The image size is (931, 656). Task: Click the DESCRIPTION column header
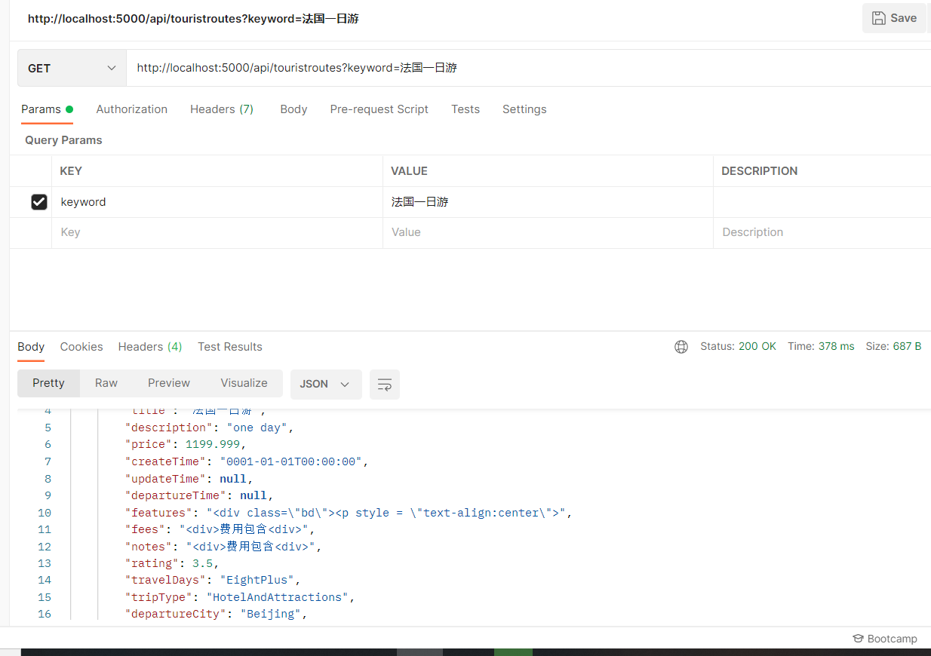[x=759, y=171]
